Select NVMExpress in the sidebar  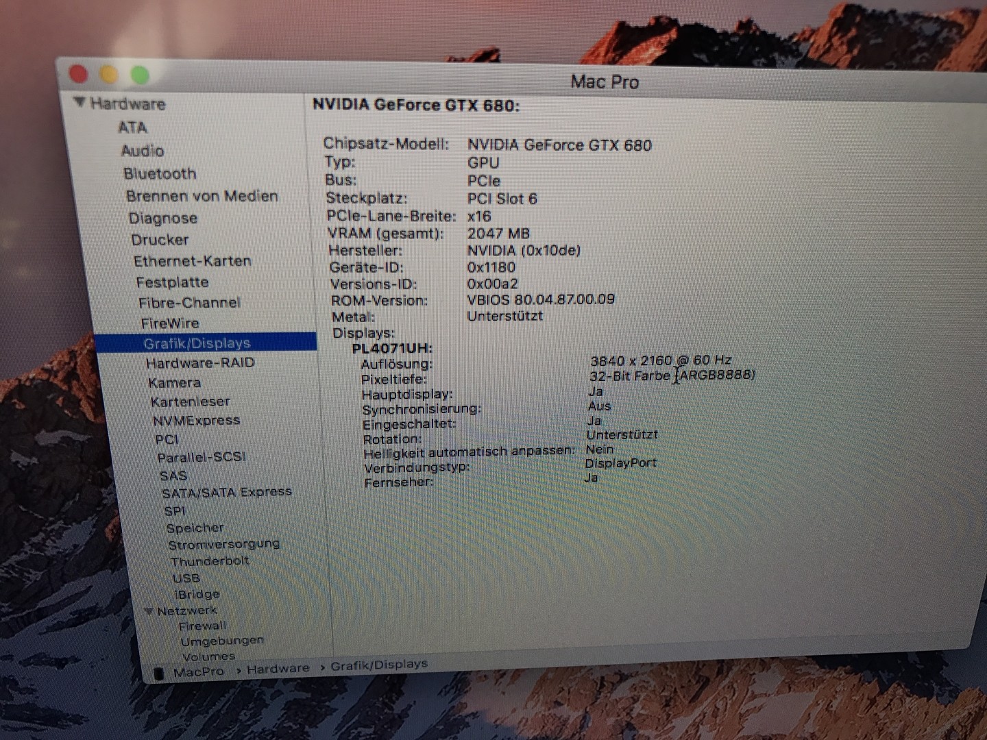[x=197, y=420]
